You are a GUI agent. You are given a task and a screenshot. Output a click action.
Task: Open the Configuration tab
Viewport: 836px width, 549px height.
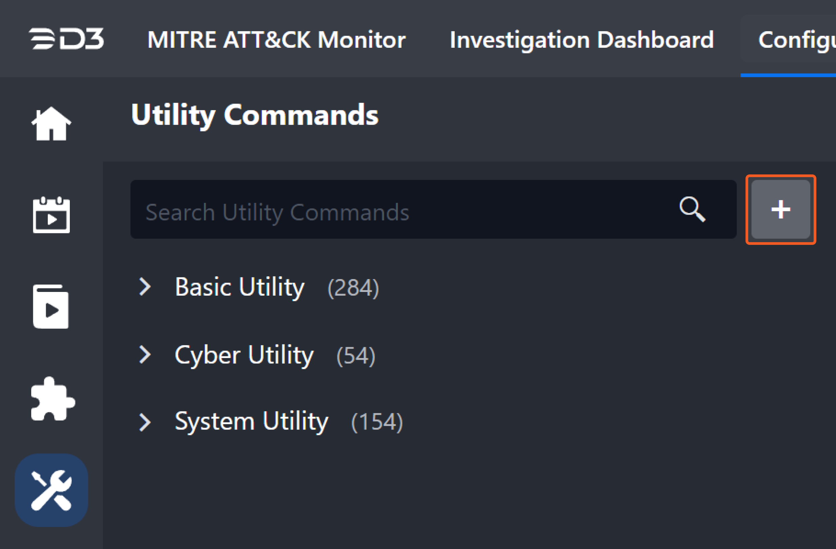pyautogui.click(x=796, y=40)
